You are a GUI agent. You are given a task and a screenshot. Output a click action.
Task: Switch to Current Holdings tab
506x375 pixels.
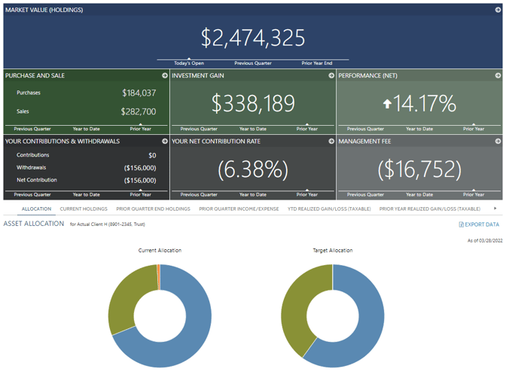(84, 209)
